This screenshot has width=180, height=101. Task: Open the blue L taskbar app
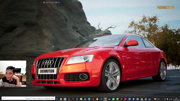click(x=85, y=99)
